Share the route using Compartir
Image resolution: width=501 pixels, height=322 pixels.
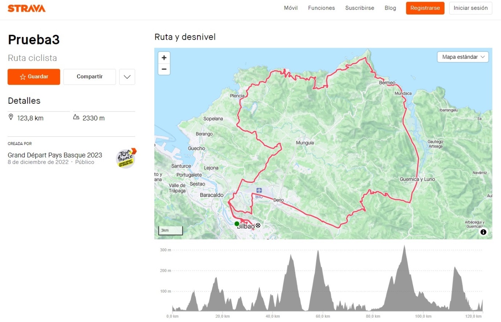click(x=90, y=77)
